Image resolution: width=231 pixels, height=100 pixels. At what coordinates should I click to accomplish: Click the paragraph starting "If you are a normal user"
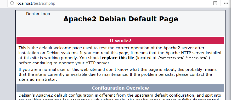click(117, 74)
